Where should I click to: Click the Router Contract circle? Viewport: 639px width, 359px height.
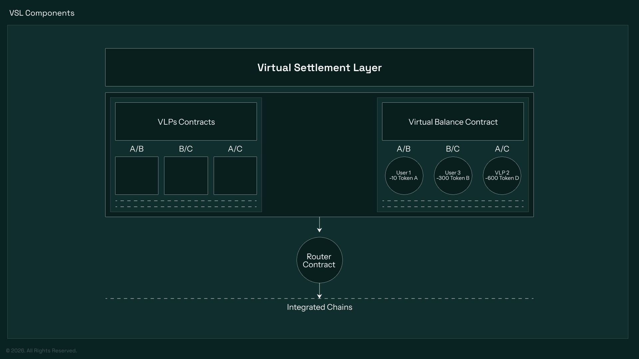coord(319,260)
